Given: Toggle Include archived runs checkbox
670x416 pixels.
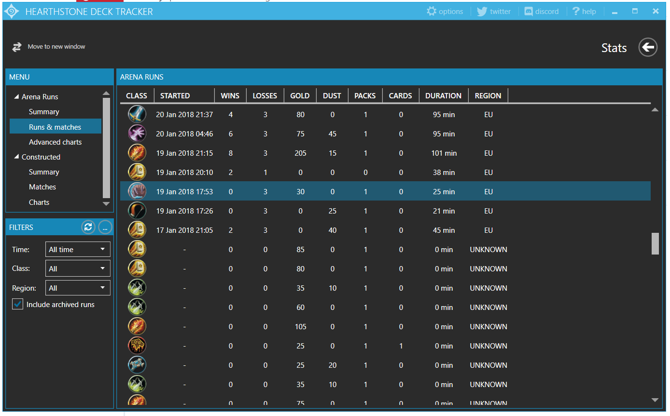Looking at the screenshot, I should point(18,304).
